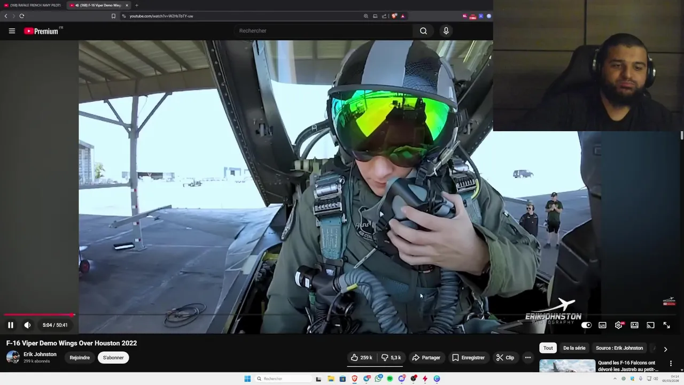Click the Rechercher search field on YouTube

click(323, 31)
